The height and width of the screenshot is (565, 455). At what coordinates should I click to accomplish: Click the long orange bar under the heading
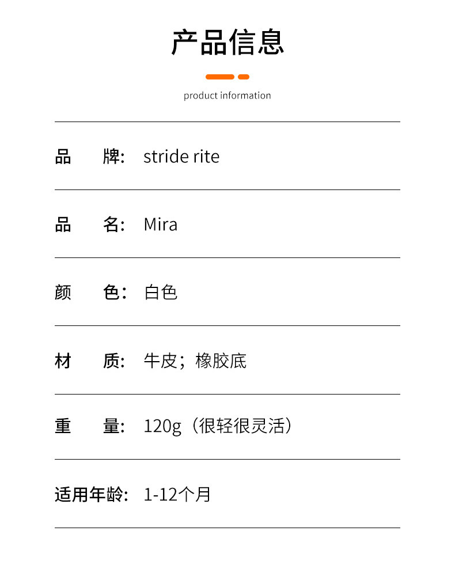(219, 77)
